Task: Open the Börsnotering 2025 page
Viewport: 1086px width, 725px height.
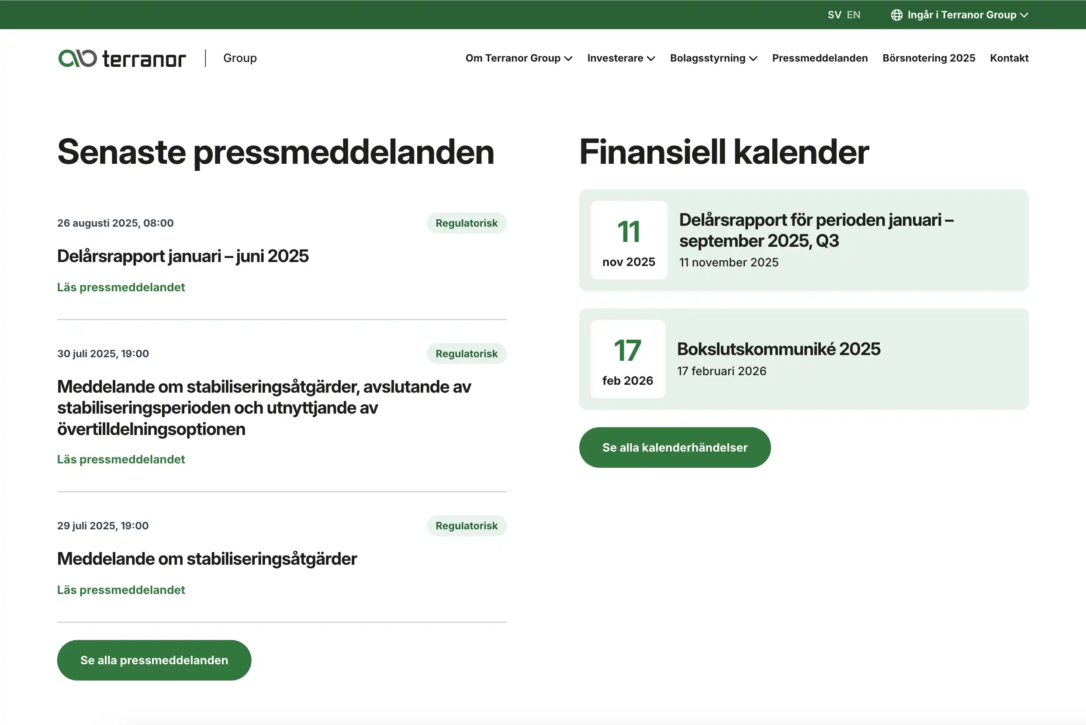Action: click(929, 58)
